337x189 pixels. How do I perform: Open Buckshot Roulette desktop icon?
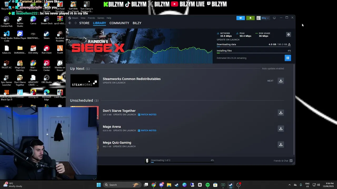pos(60,36)
